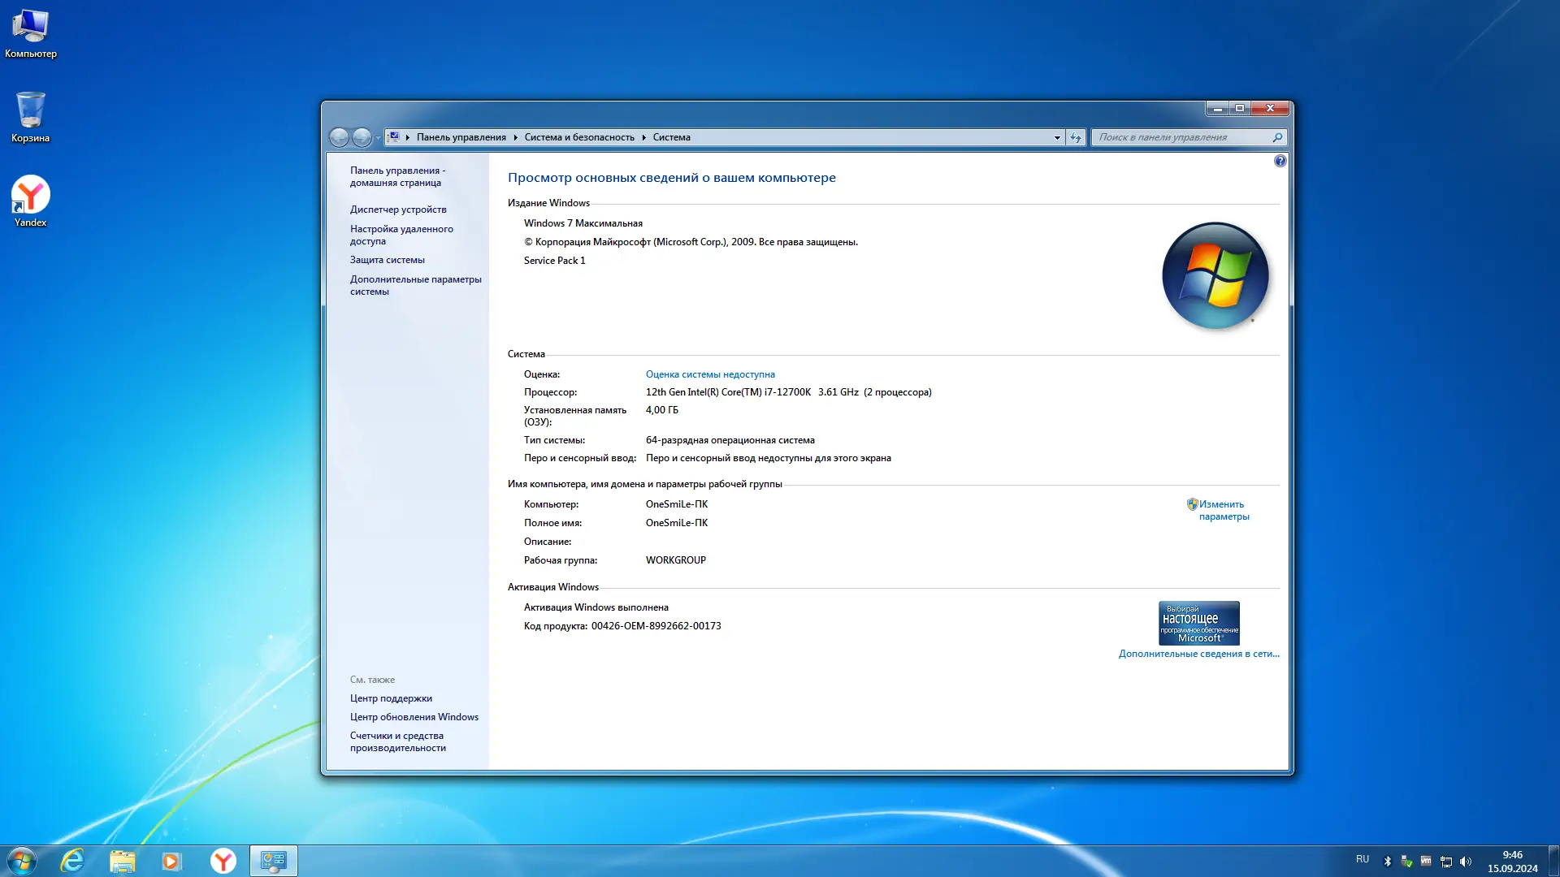Open Internet Explorer from the taskbar
This screenshot has height=877, width=1560.
coord(73,861)
